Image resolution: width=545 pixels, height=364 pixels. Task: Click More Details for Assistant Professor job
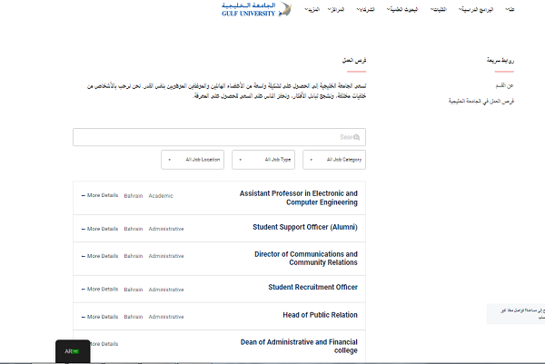[100, 195]
